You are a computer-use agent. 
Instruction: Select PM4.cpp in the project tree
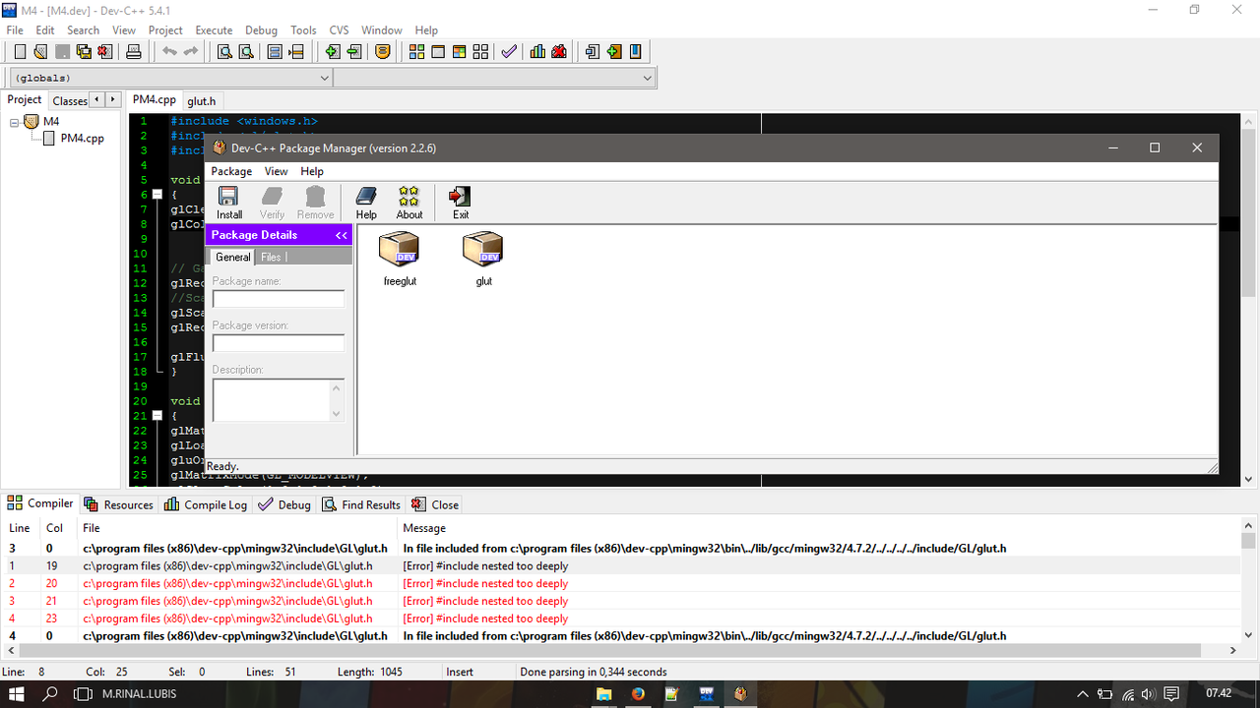[82, 139]
